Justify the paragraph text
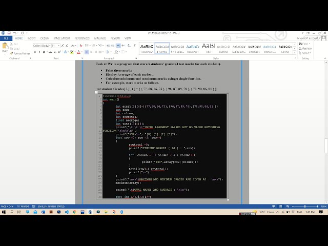 100,52
